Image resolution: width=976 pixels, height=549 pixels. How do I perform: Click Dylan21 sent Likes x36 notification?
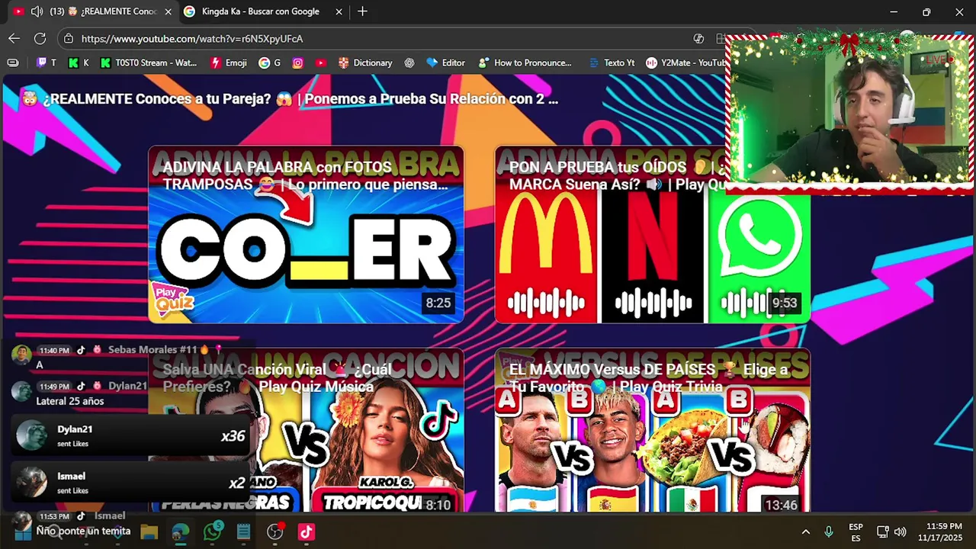[x=130, y=435]
